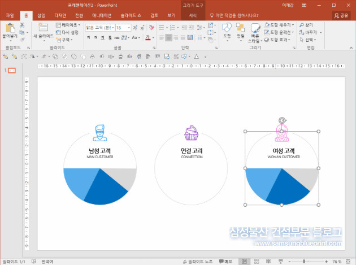
Task: Click the clear formatting eraser icon
Action: click(151, 28)
